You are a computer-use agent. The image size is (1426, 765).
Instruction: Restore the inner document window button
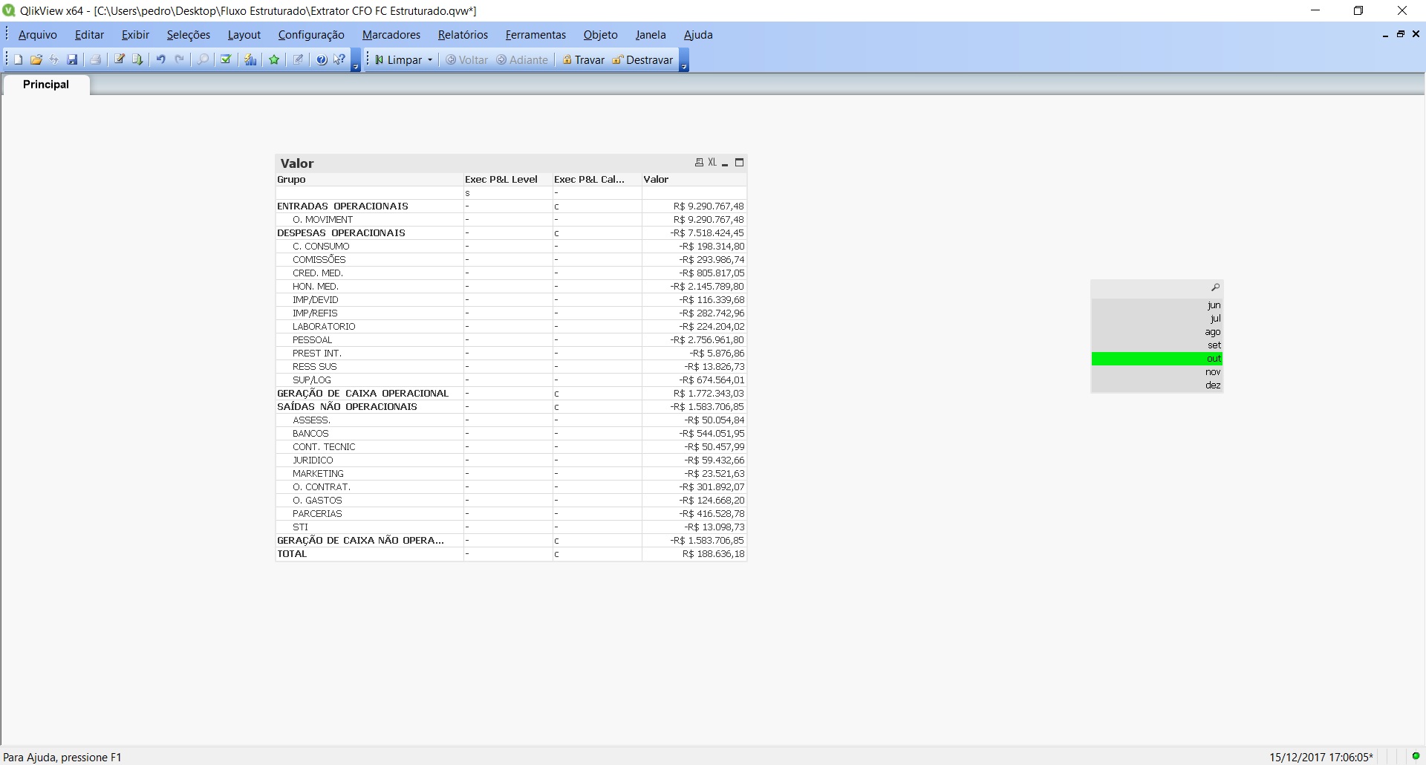coord(1401,34)
